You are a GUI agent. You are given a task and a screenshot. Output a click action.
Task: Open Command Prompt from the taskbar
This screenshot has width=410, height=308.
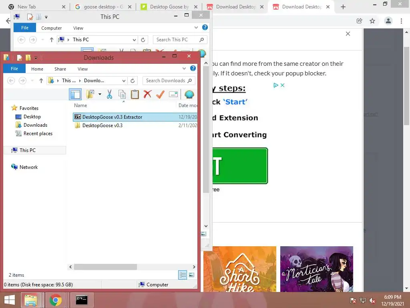tap(82, 300)
